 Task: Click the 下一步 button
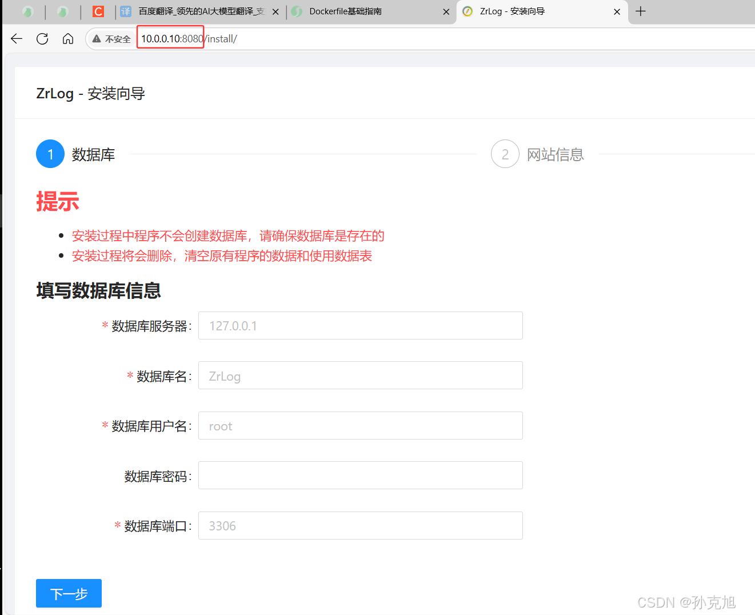(x=69, y=593)
